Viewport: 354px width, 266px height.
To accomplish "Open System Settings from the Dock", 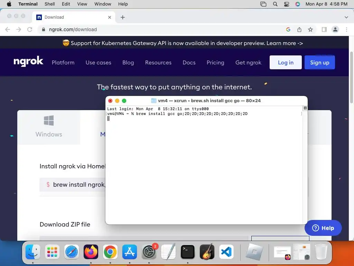I will [149, 252].
